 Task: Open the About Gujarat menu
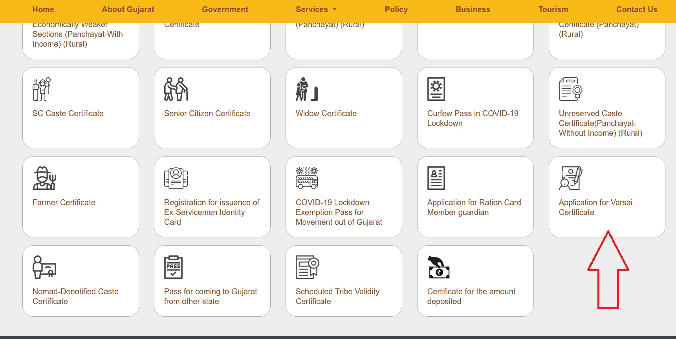pyautogui.click(x=128, y=9)
